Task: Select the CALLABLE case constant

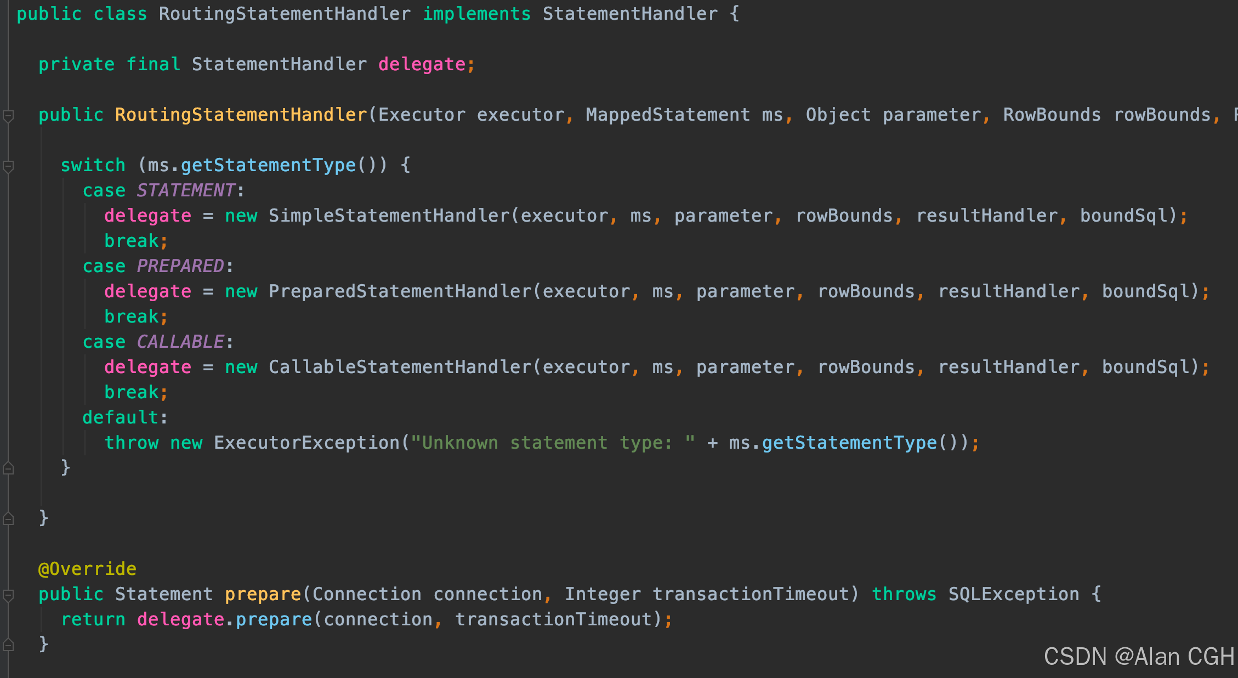Action: [180, 342]
